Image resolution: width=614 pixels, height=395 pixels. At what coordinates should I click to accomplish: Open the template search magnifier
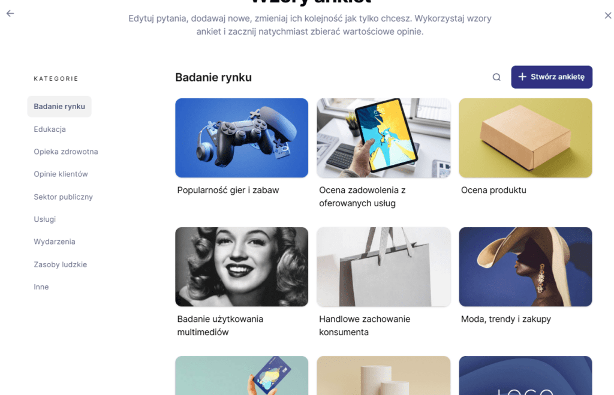(x=496, y=77)
